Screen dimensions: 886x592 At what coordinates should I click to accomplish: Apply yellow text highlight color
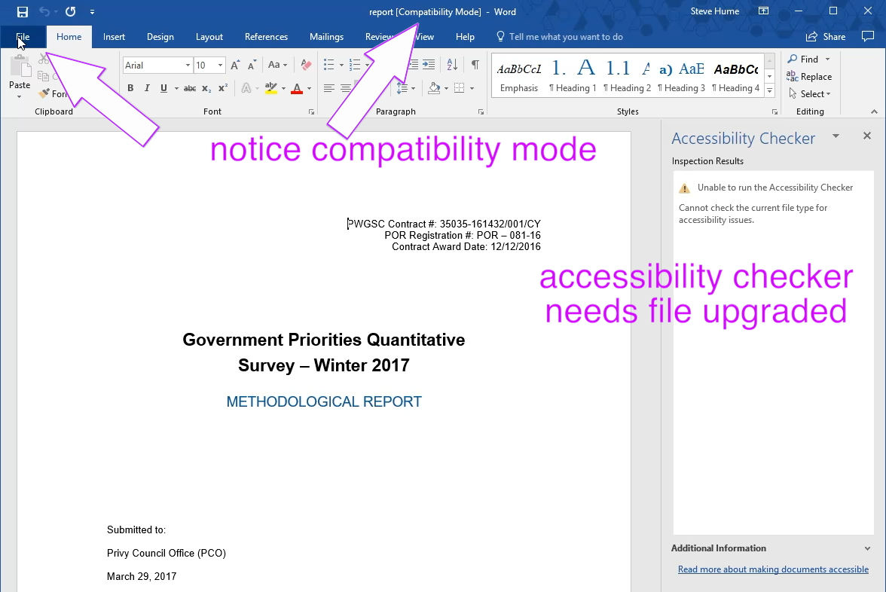pyautogui.click(x=271, y=88)
